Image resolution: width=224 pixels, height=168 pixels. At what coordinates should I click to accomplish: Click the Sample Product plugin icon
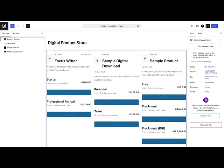pos(145,58)
